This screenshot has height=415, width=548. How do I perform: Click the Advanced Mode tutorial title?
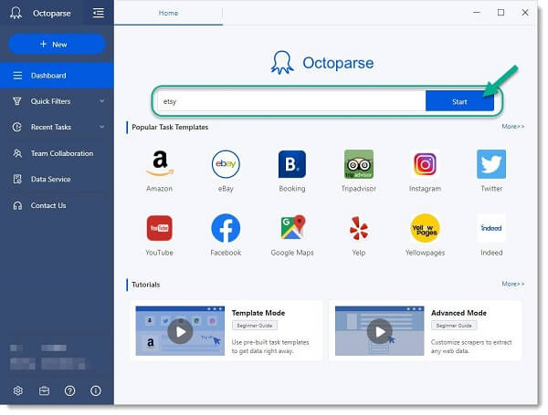pyautogui.click(x=458, y=313)
